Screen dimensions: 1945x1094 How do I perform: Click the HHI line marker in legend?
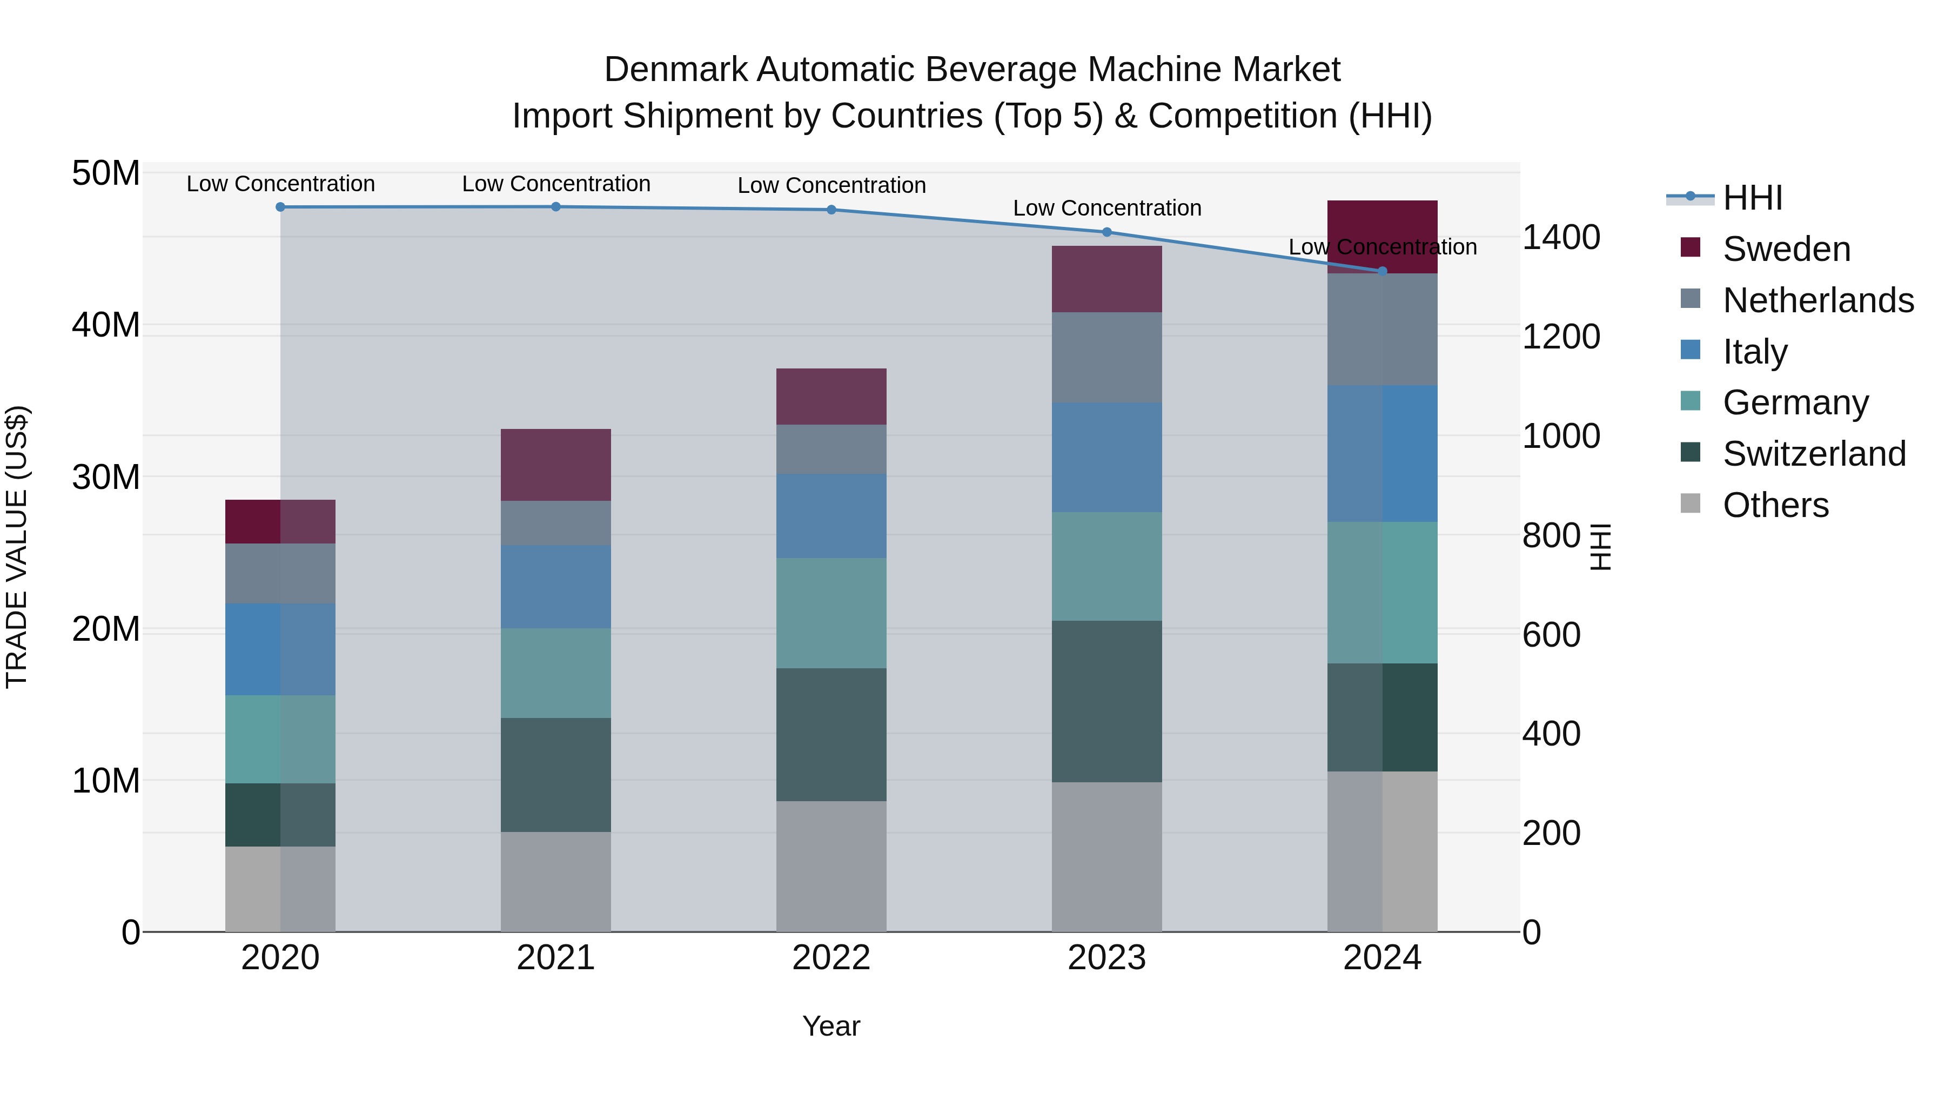click(x=1691, y=197)
